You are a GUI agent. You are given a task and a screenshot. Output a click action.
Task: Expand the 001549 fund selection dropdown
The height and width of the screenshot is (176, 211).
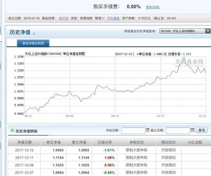(185, 31)
